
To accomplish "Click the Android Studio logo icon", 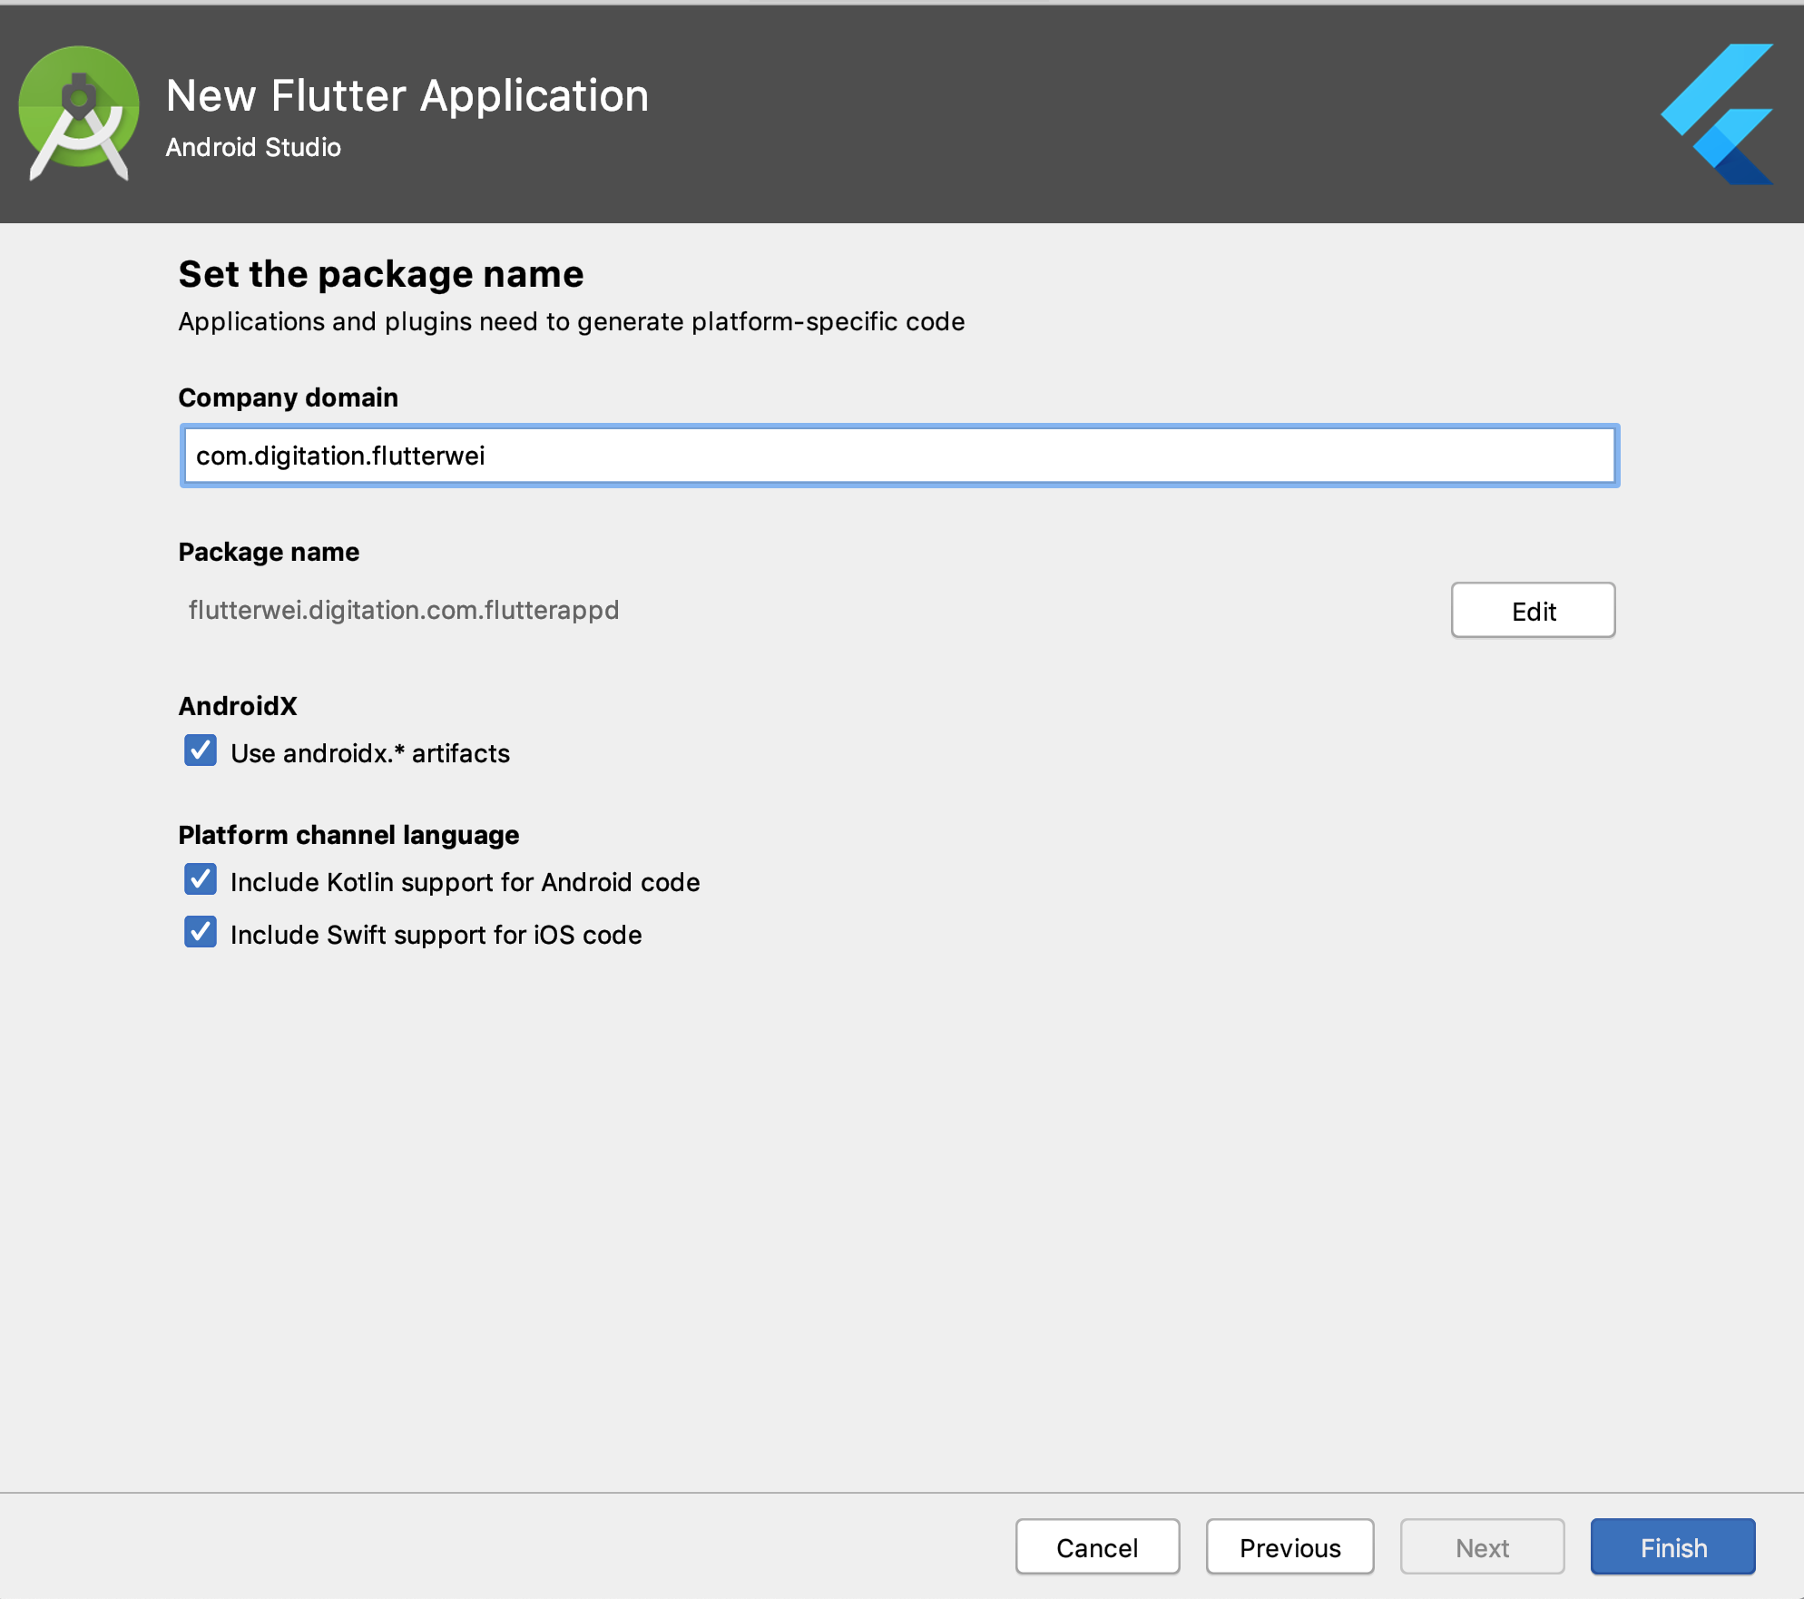I will click(x=79, y=112).
